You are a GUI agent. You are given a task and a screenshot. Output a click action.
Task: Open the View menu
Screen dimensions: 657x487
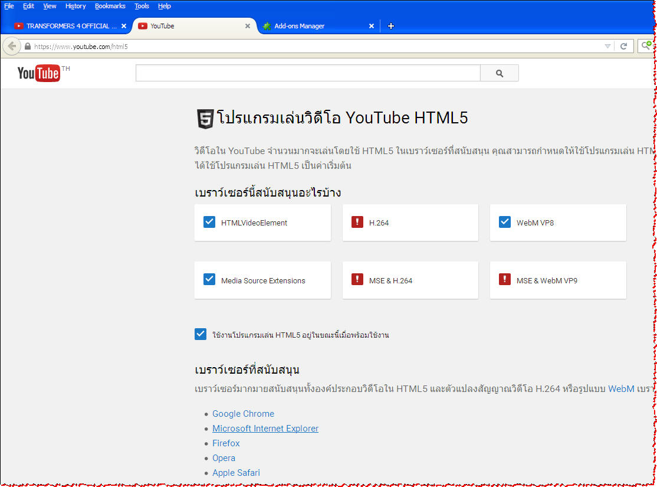pyautogui.click(x=50, y=6)
